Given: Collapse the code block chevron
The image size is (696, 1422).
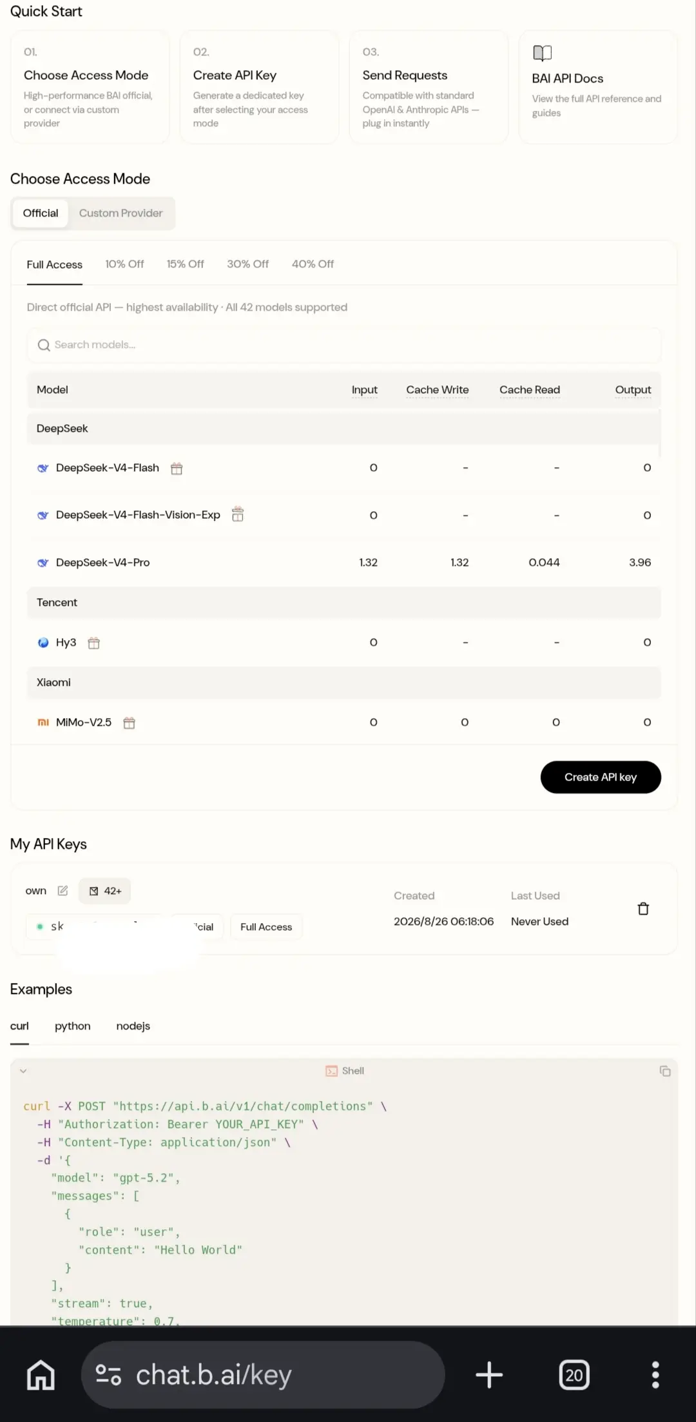Looking at the screenshot, I should pyautogui.click(x=23, y=1071).
